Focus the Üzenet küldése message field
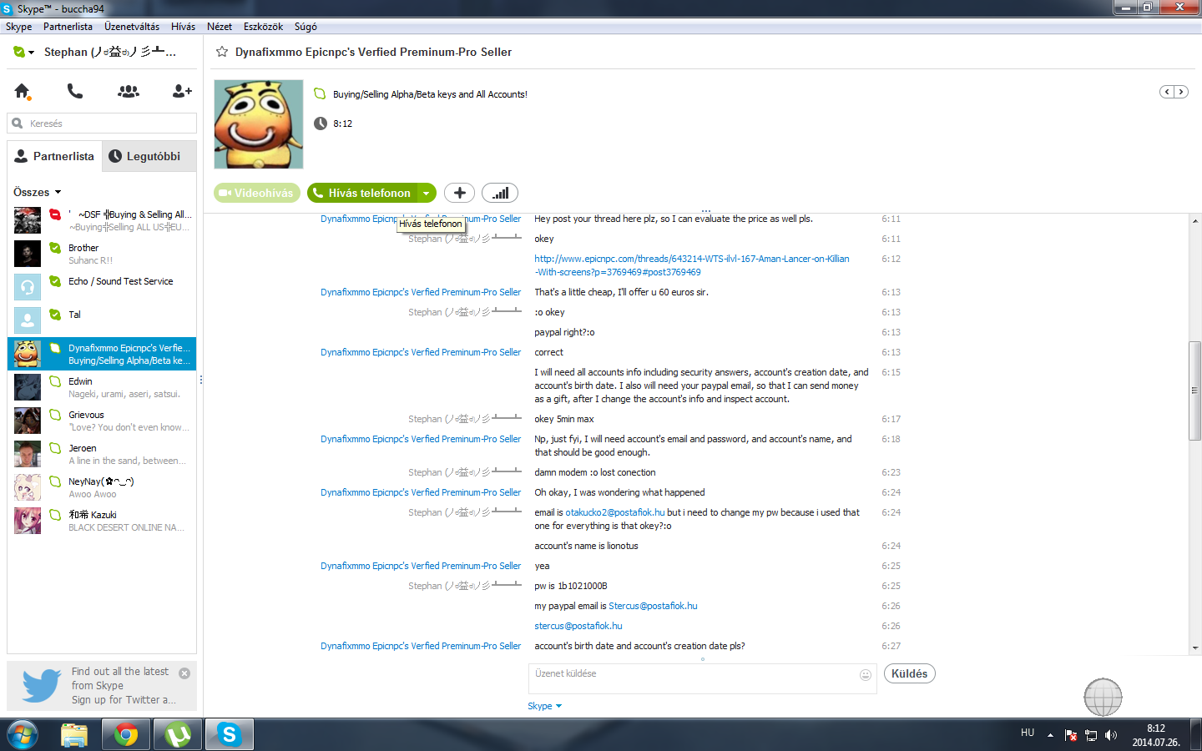Screen dimensions: 1202x751 click(703, 679)
